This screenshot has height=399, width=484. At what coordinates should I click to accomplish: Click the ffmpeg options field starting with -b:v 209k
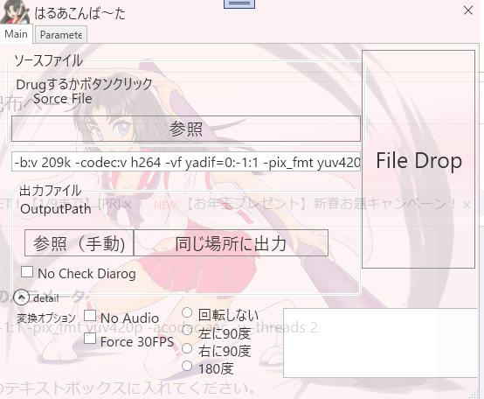coord(186,162)
